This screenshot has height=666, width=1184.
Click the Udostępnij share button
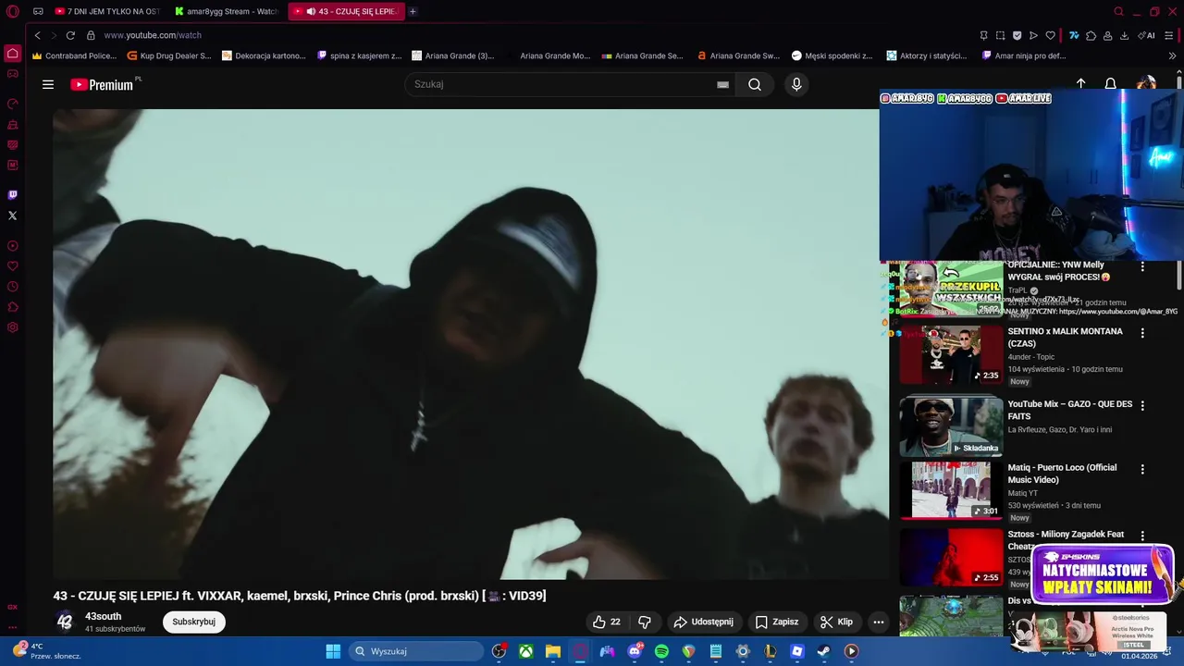(703, 622)
